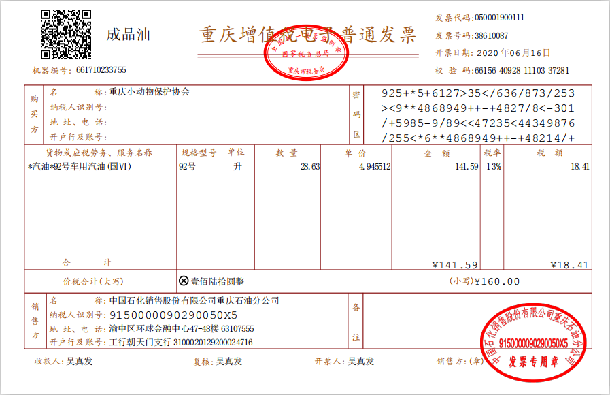Click item amount 141.59 in the row
610x395 pixels.
coord(467,167)
